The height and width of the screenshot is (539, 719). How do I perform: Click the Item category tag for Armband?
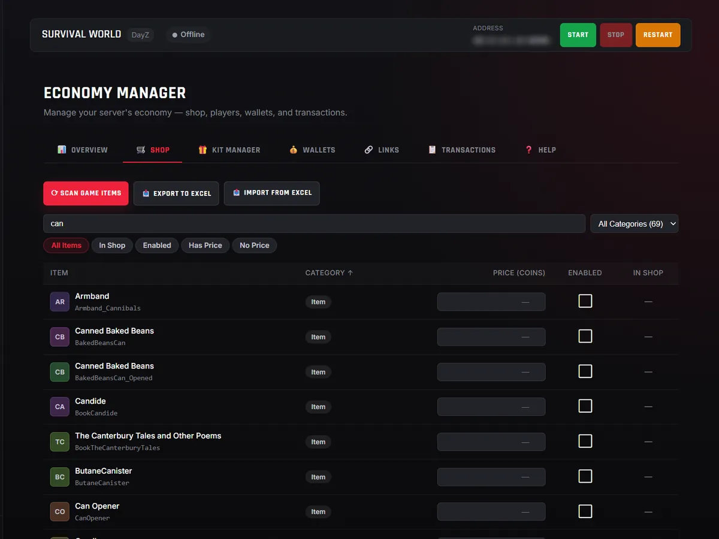[318, 302]
